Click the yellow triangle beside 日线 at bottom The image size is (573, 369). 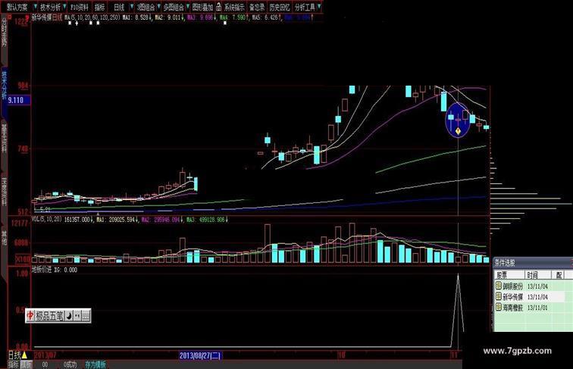pos(24,355)
